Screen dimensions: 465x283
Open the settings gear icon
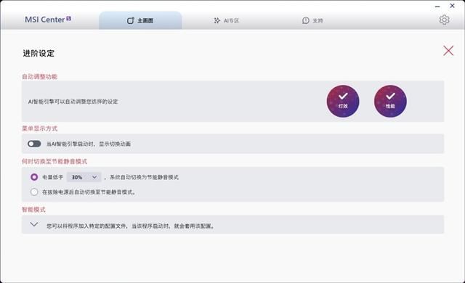(444, 20)
